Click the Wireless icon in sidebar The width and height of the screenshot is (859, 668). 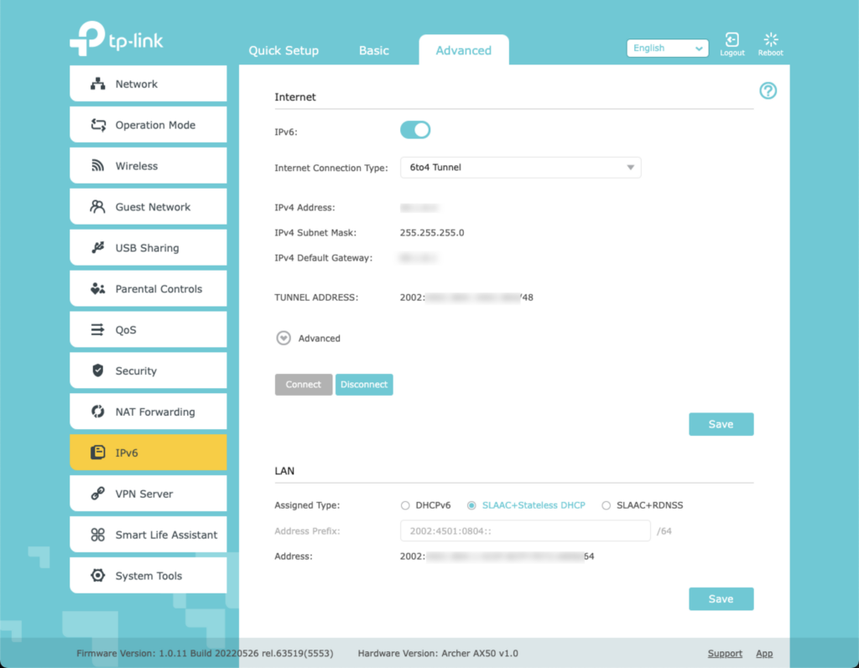click(x=98, y=166)
